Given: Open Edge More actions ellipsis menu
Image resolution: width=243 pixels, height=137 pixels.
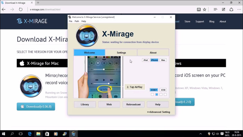Looking at the screenshot, I should point(239,9).
